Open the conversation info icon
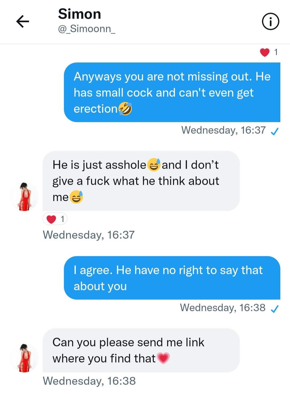The height and width of the screenshot is (397, 290). pos(270,22)
